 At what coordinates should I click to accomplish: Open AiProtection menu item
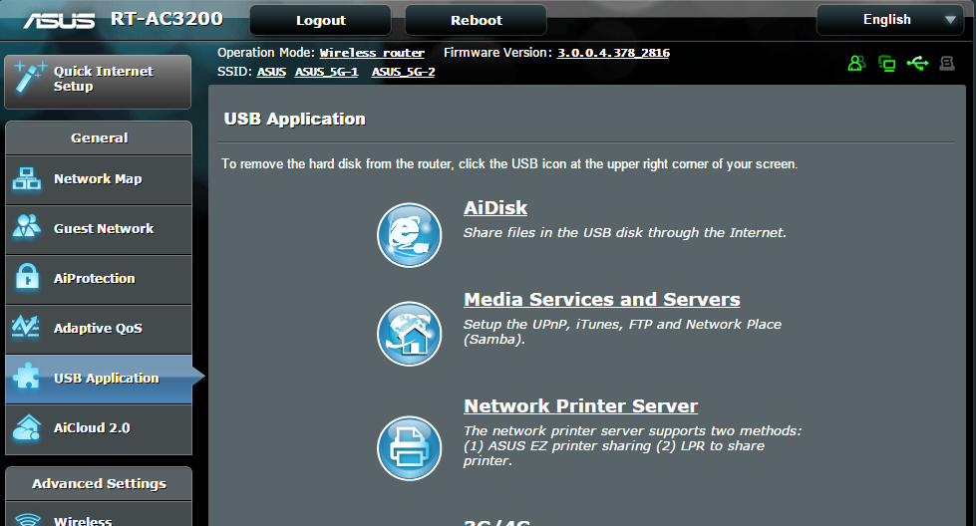[x=99, y=279]
